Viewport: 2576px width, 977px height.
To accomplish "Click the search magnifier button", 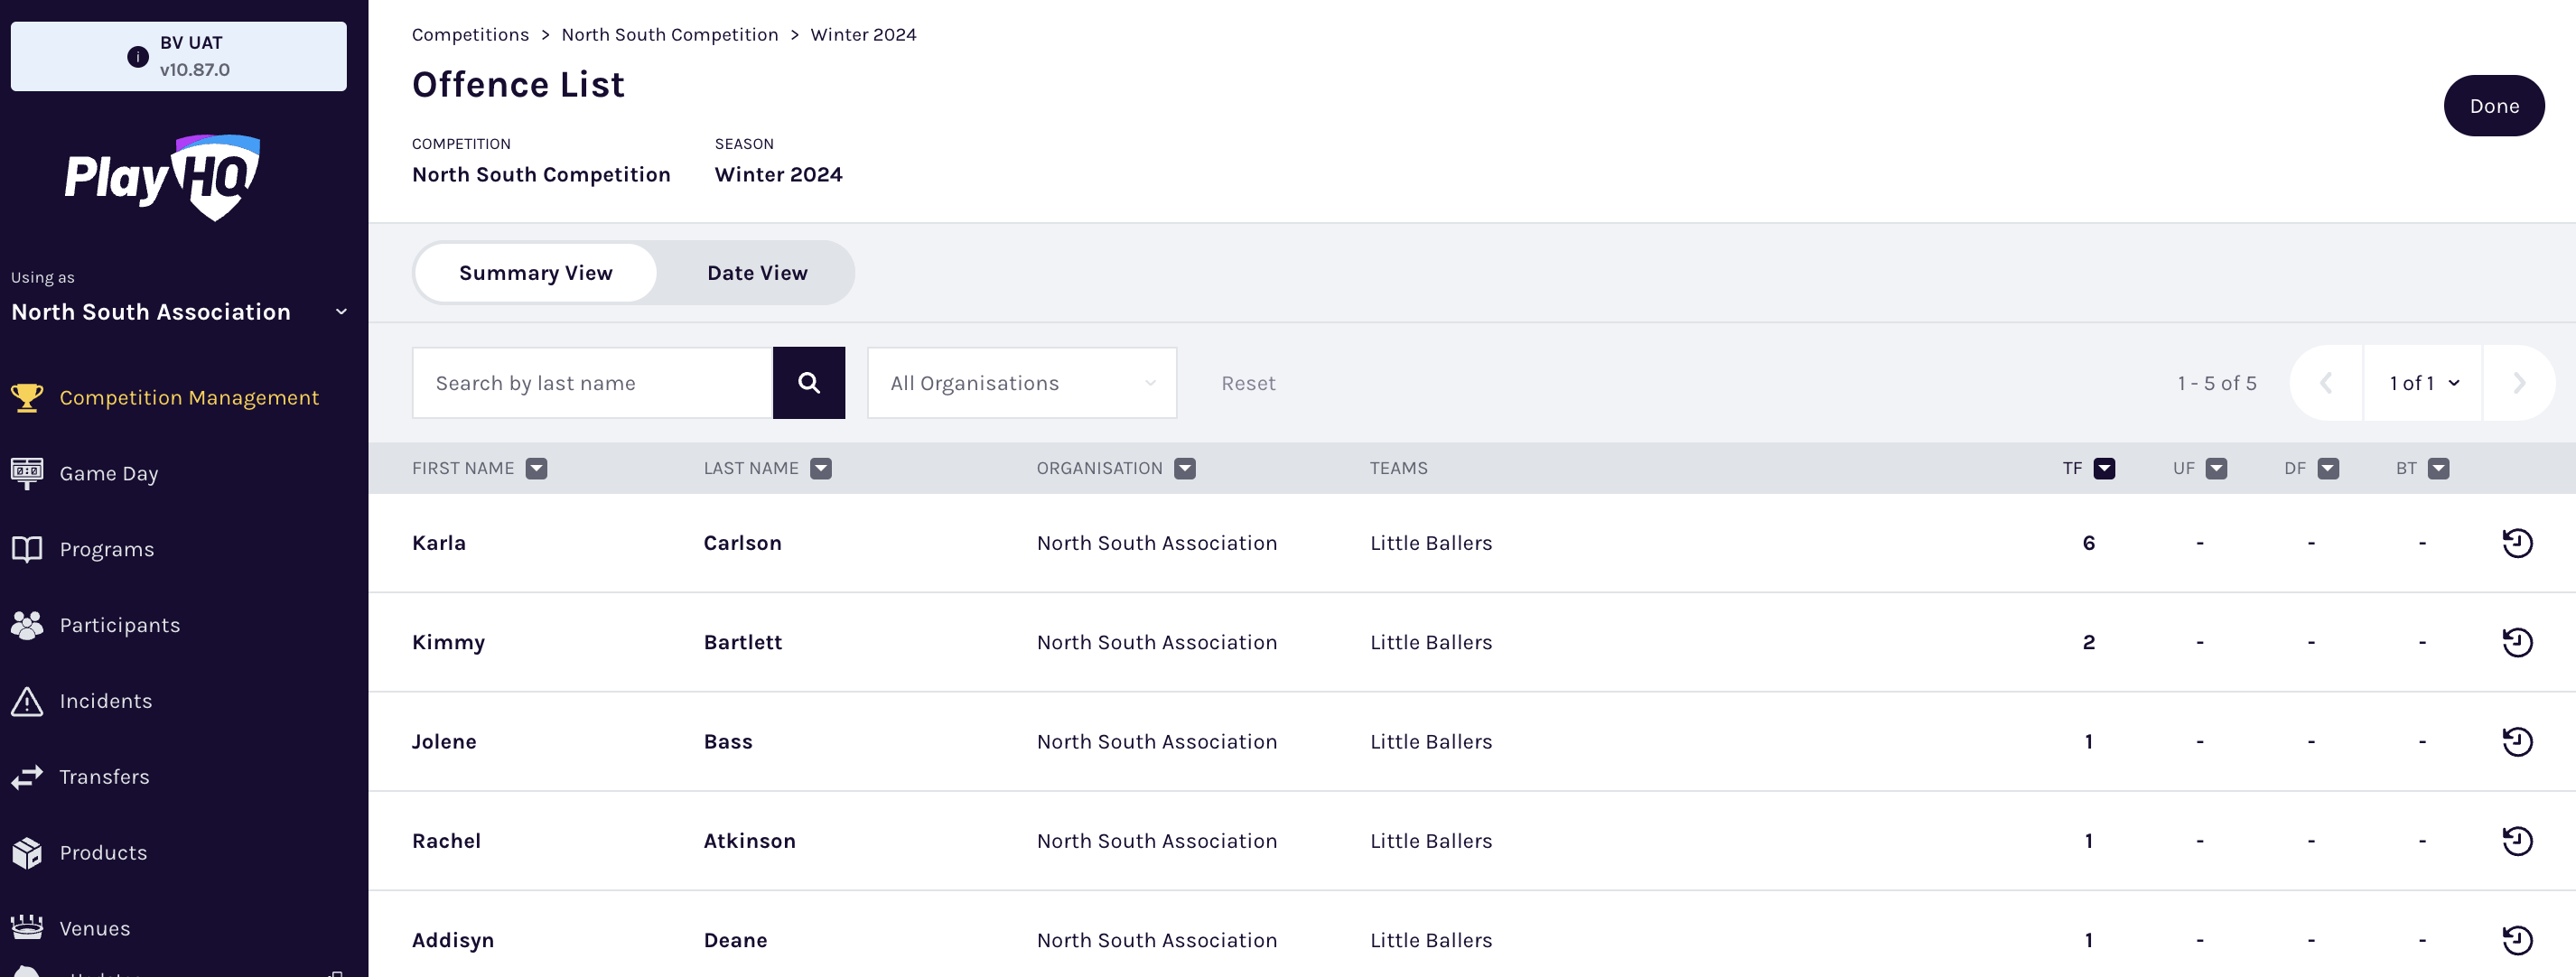I will pyautogui.click(x=808, y=383).
